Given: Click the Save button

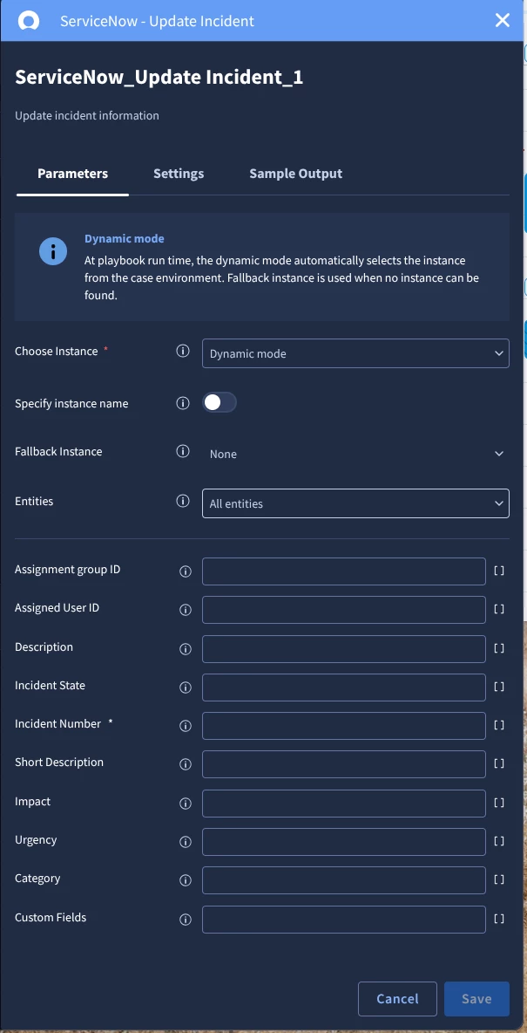Looking at the screenshot, I should [476, 999].
